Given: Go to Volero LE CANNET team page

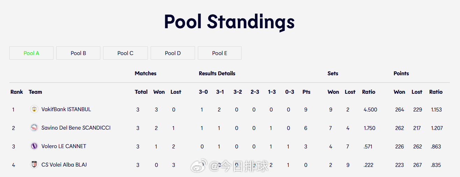Looking at the screenshot, I should (64, 146).
